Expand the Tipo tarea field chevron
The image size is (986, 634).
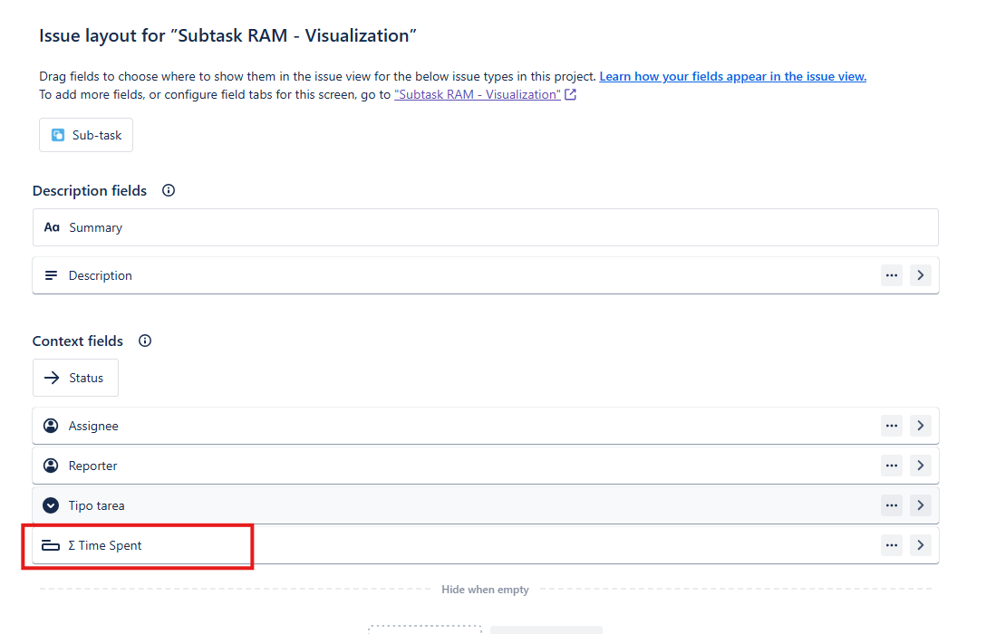point(920,505)
